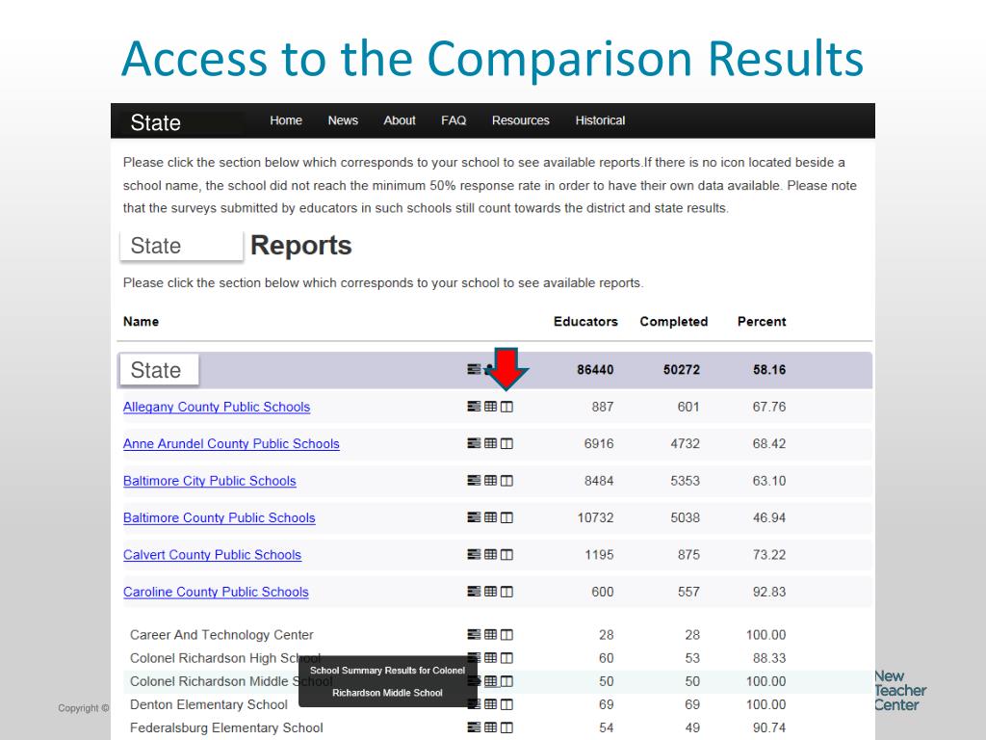Open the Historical menu item
The height and width of the screenshot is (740, 986).
tap(600, 120)
